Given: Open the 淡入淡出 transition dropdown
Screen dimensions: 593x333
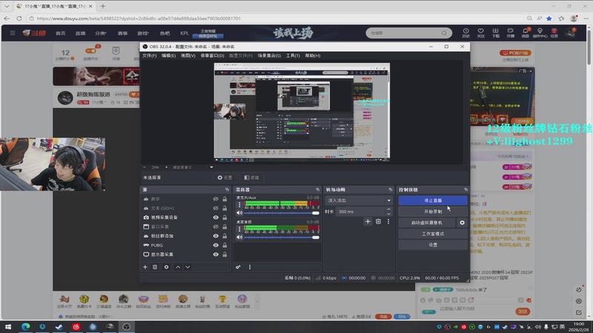Looking at the screenshot, I should [x=358, y=201].
